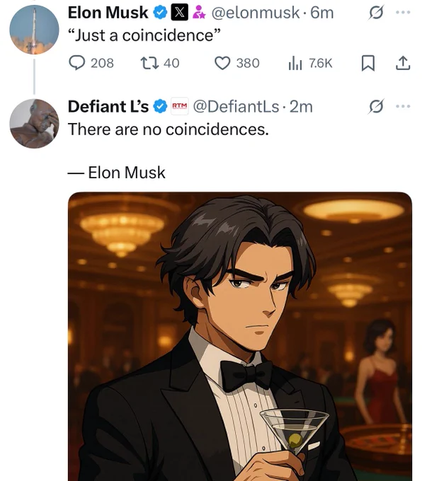
Task: Tap the purple subscriber star badge
Action: [x=199, y=13]
